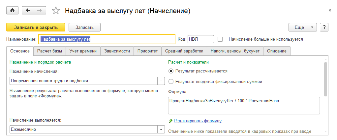Click into the 'Код' input field
This screenshot has width=337, height=140.
pyautogui.click(x=200, y=39)
